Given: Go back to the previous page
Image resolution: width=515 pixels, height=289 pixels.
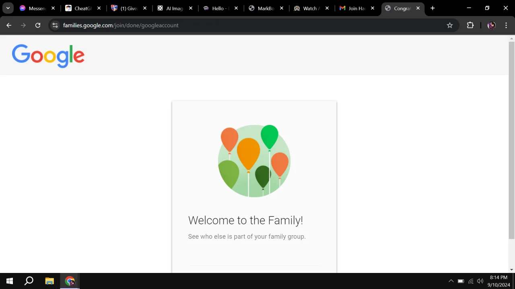Looking at the screenshot, I should point(9,25).
